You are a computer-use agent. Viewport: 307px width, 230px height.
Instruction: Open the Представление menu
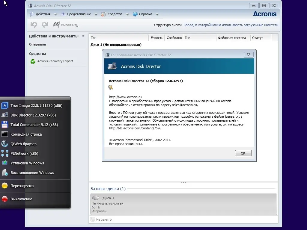79,14
